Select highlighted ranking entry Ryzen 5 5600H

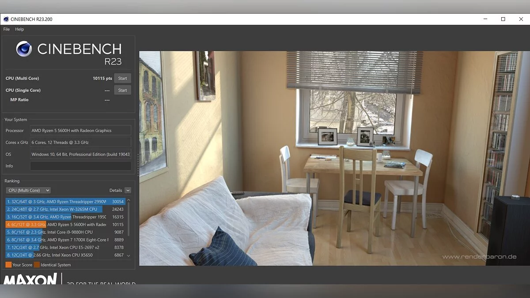point(65,224)
